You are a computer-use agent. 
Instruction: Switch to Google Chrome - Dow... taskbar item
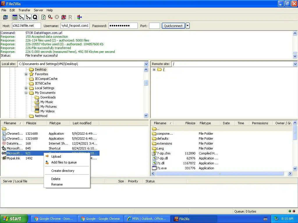(54, 219)
